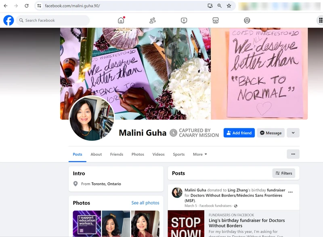The height and width of the screenshot is (237, 323).
Task: Click the browser forward arrow
Action: pos(16,6)
